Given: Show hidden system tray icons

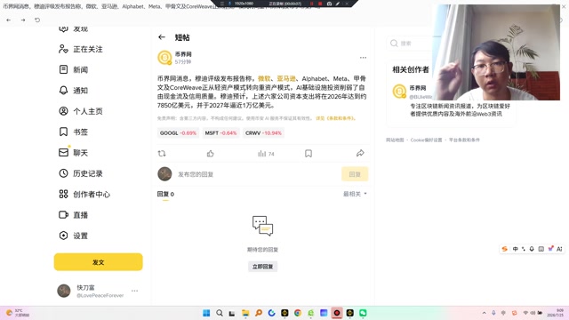Looking at the screenshot, I should [x=484, y=313].
